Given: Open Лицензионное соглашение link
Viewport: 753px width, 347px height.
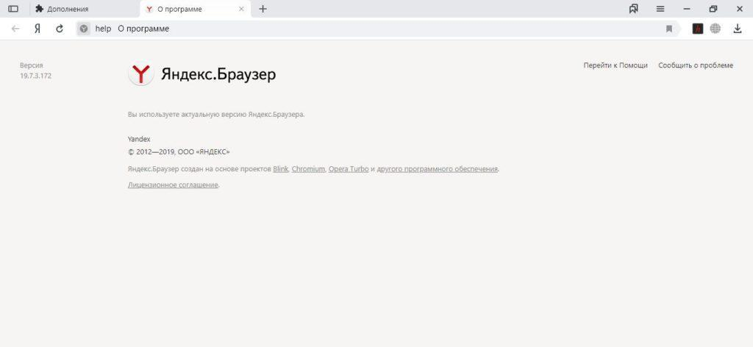Looking at the screenshot, I should coord(173,185).
